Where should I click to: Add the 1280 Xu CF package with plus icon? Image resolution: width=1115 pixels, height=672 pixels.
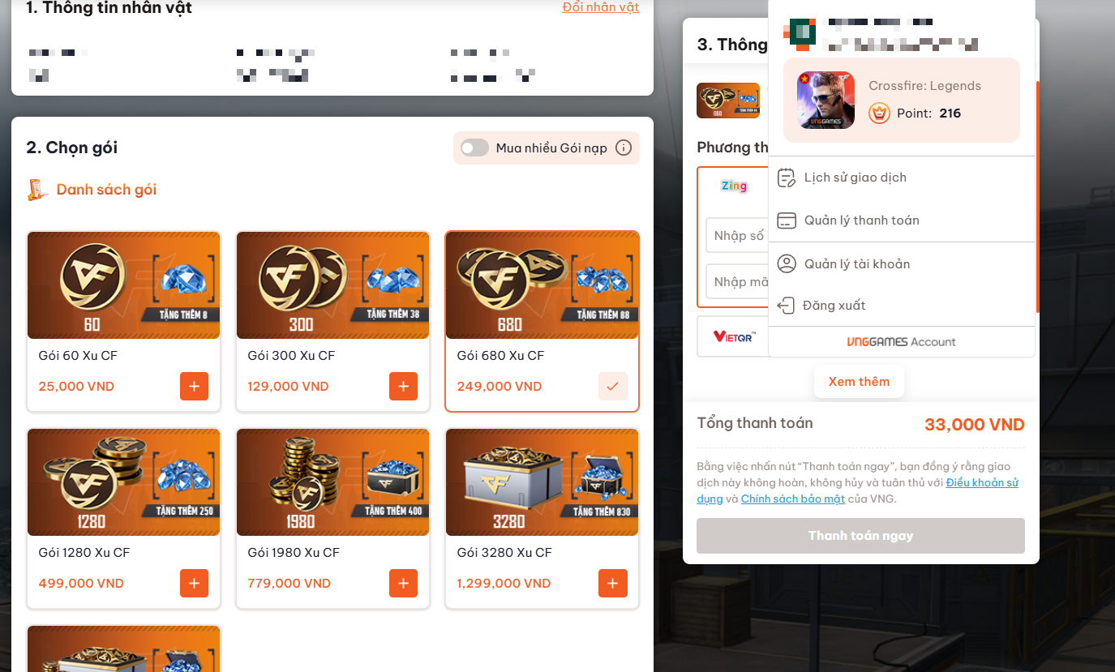click(194, 584)
